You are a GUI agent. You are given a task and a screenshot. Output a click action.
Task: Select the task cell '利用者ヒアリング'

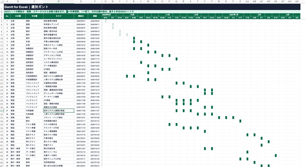pyautogui.click(x=59, y=24)
